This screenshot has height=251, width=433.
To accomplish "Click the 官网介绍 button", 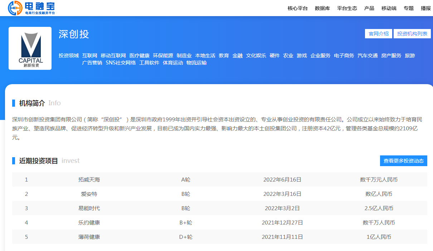I will pos(379,34).
